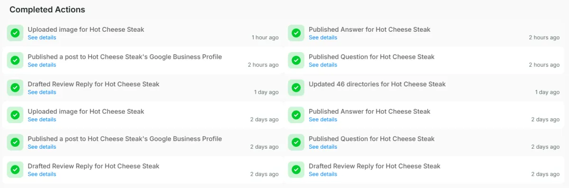Click check icon for Published Answer from 2 days ago
569x188 pixels.
(296, 115)
